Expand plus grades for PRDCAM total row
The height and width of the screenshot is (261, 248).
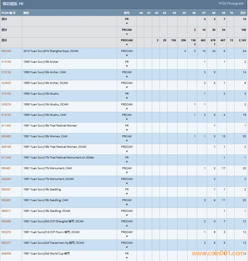(x=127, y=45)
